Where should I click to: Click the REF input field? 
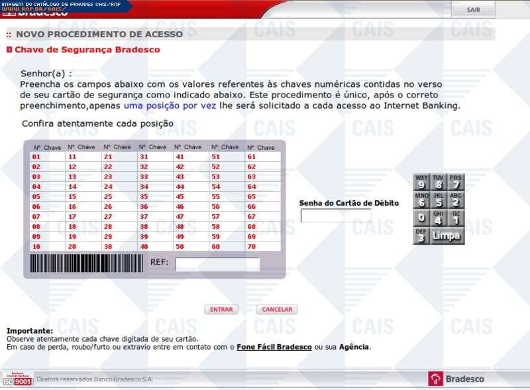(x=217, y=264)
